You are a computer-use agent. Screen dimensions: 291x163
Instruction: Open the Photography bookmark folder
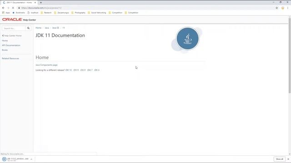coord(78,13)
